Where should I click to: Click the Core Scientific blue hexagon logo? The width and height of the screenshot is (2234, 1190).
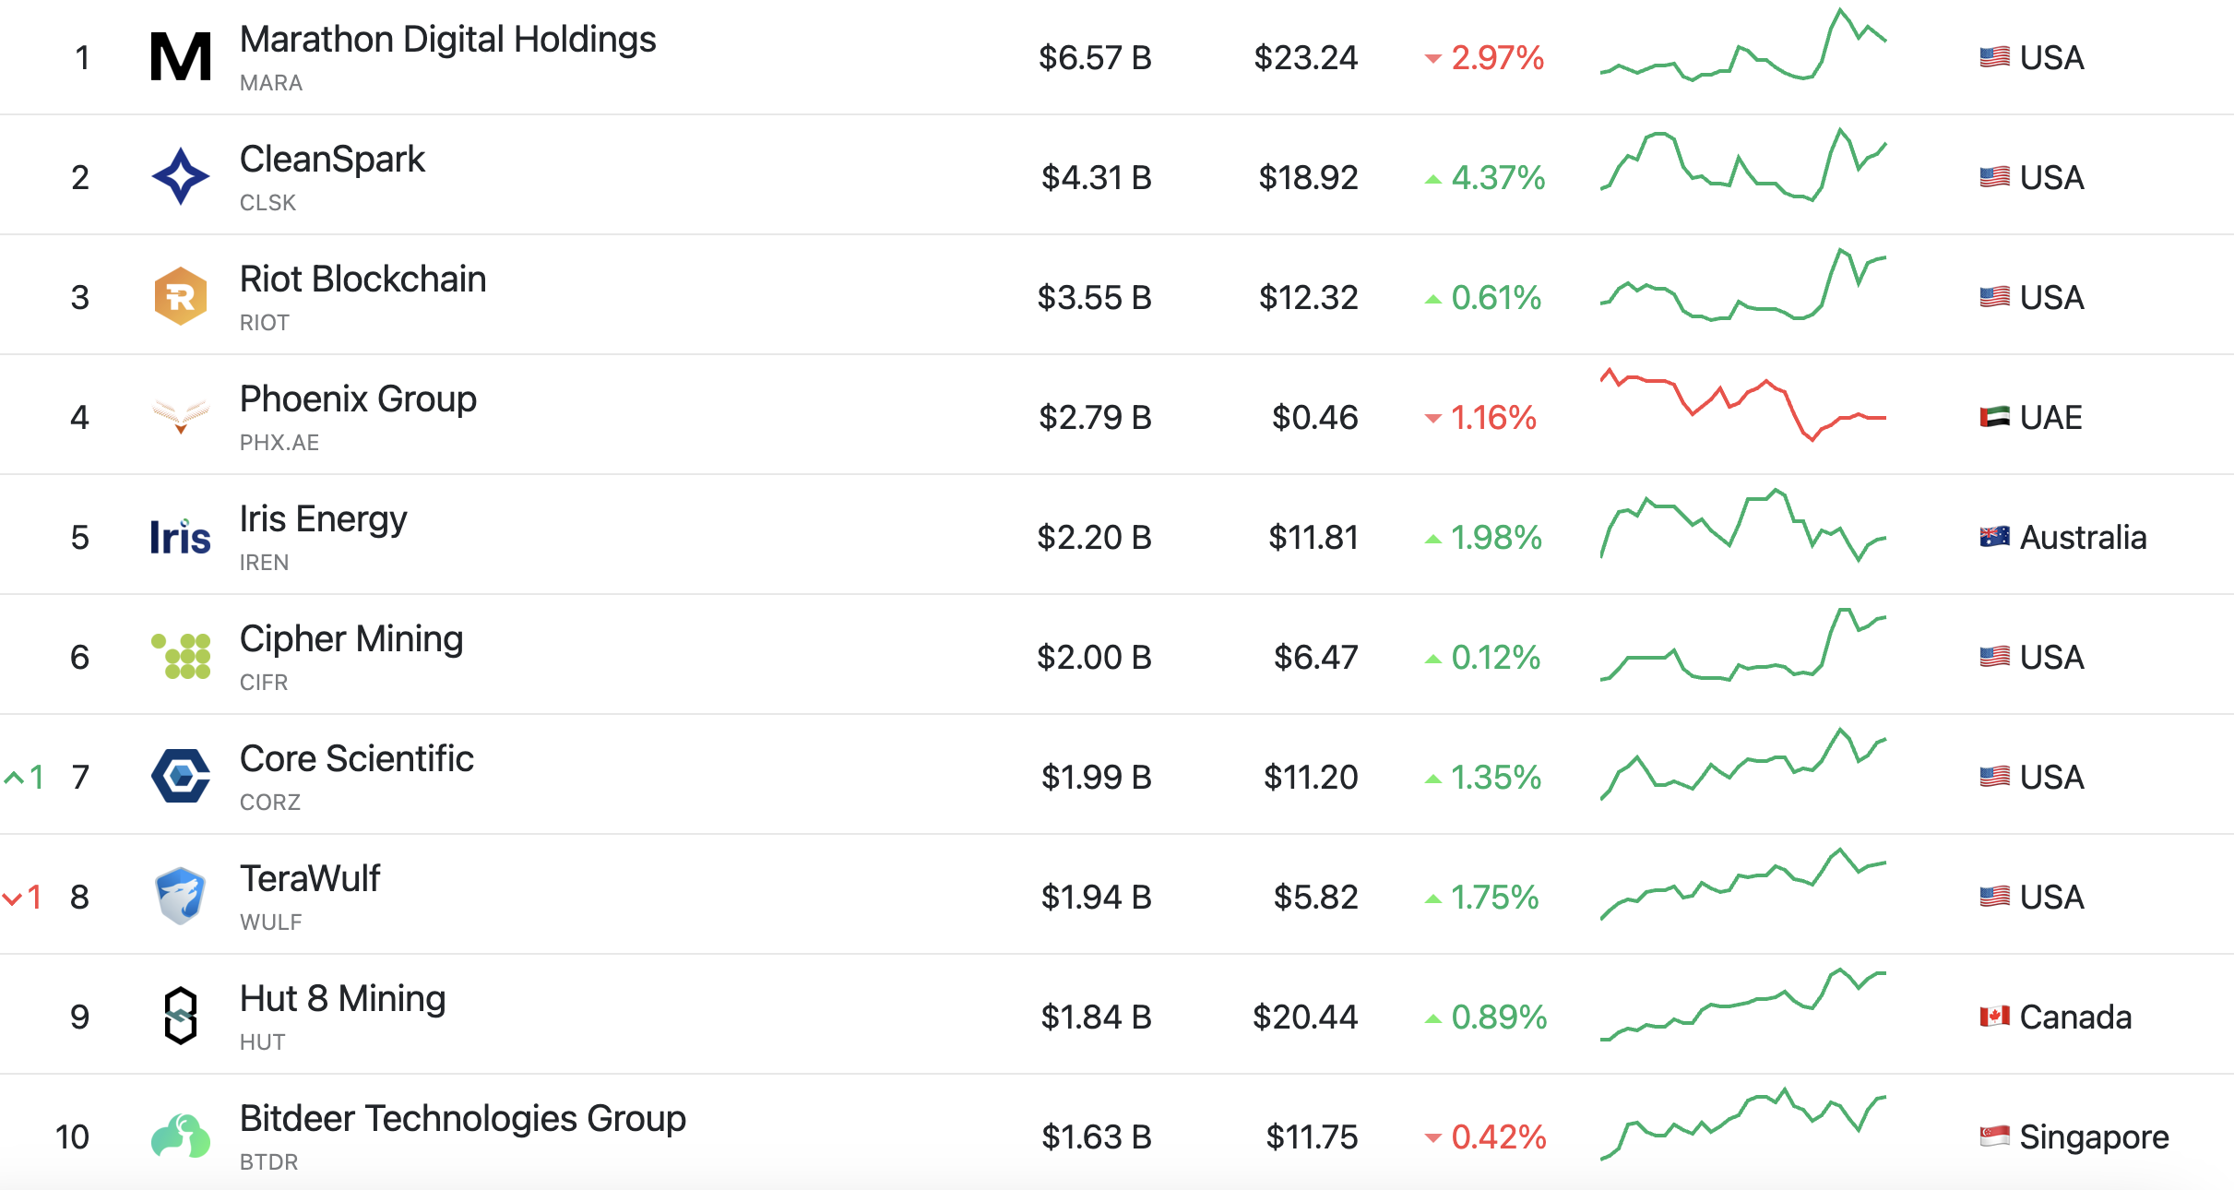click(181, 776)
